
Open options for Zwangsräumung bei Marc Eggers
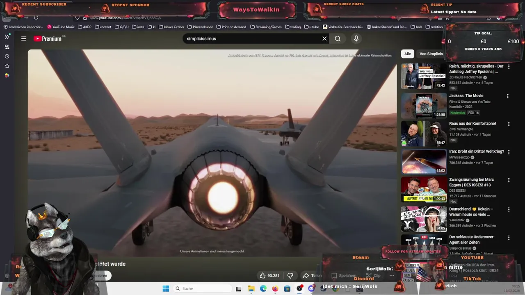click(x=509, y=180)
